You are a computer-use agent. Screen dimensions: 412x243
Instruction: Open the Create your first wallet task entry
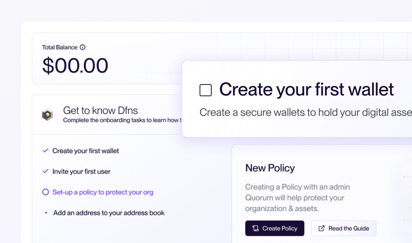click(x=85, y=150)
